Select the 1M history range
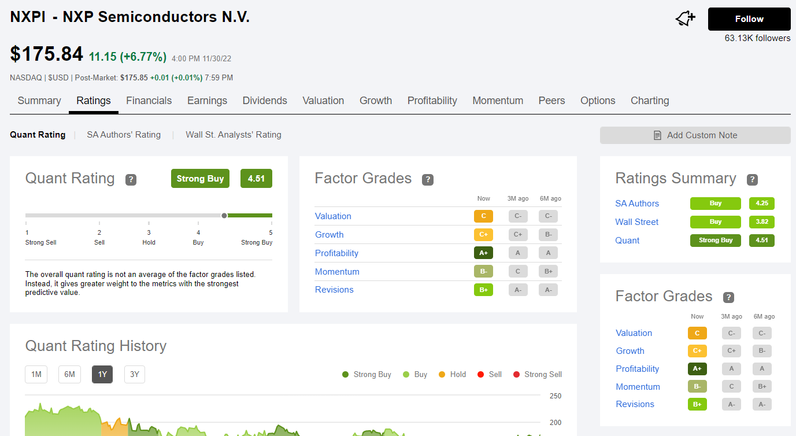The width and height of the screenshot is (796, 436). [x=36, y=375]
